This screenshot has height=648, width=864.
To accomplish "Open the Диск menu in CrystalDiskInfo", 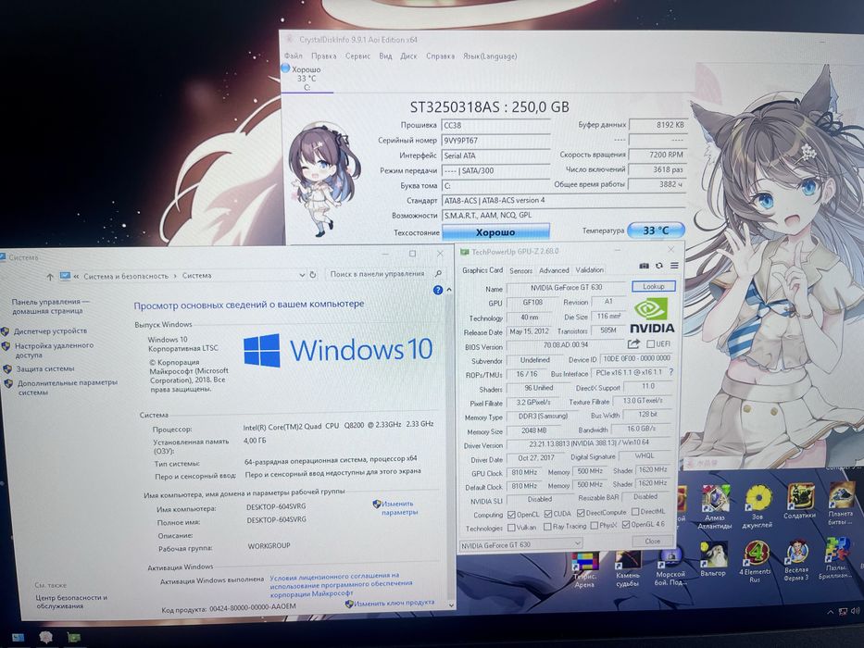I will coord(409,56).
